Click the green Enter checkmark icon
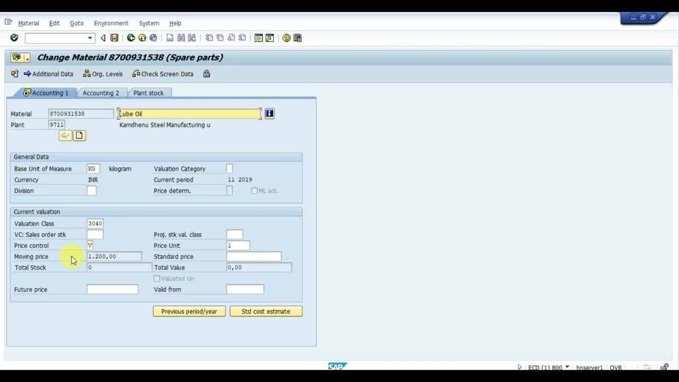 click(14, 38)
